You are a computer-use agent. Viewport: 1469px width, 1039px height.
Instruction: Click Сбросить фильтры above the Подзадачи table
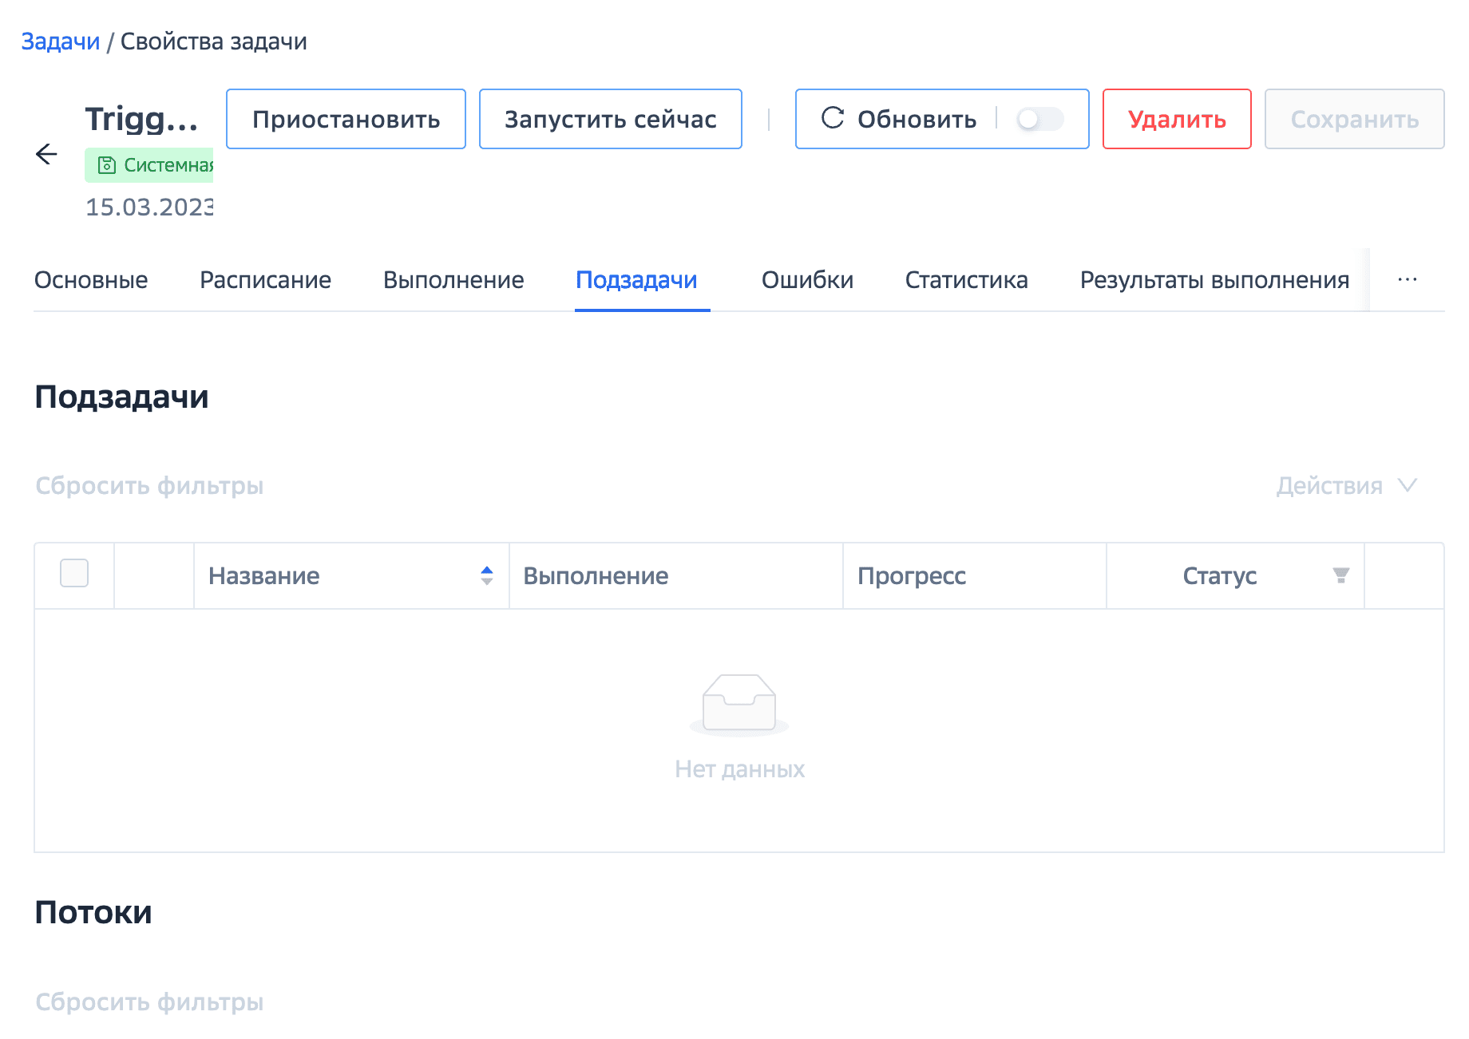[x=149, y=486]
